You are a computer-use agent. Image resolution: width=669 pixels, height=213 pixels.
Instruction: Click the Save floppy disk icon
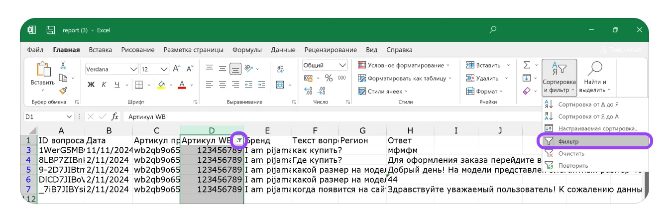pos(50,30)
